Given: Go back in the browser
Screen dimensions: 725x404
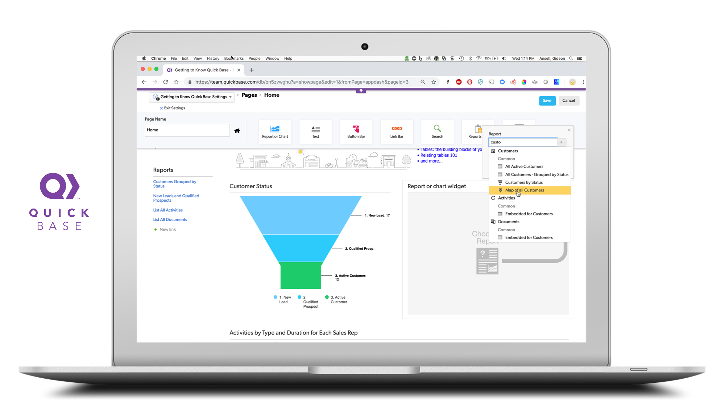Looking at the screenshot, I should click(144, 82).
